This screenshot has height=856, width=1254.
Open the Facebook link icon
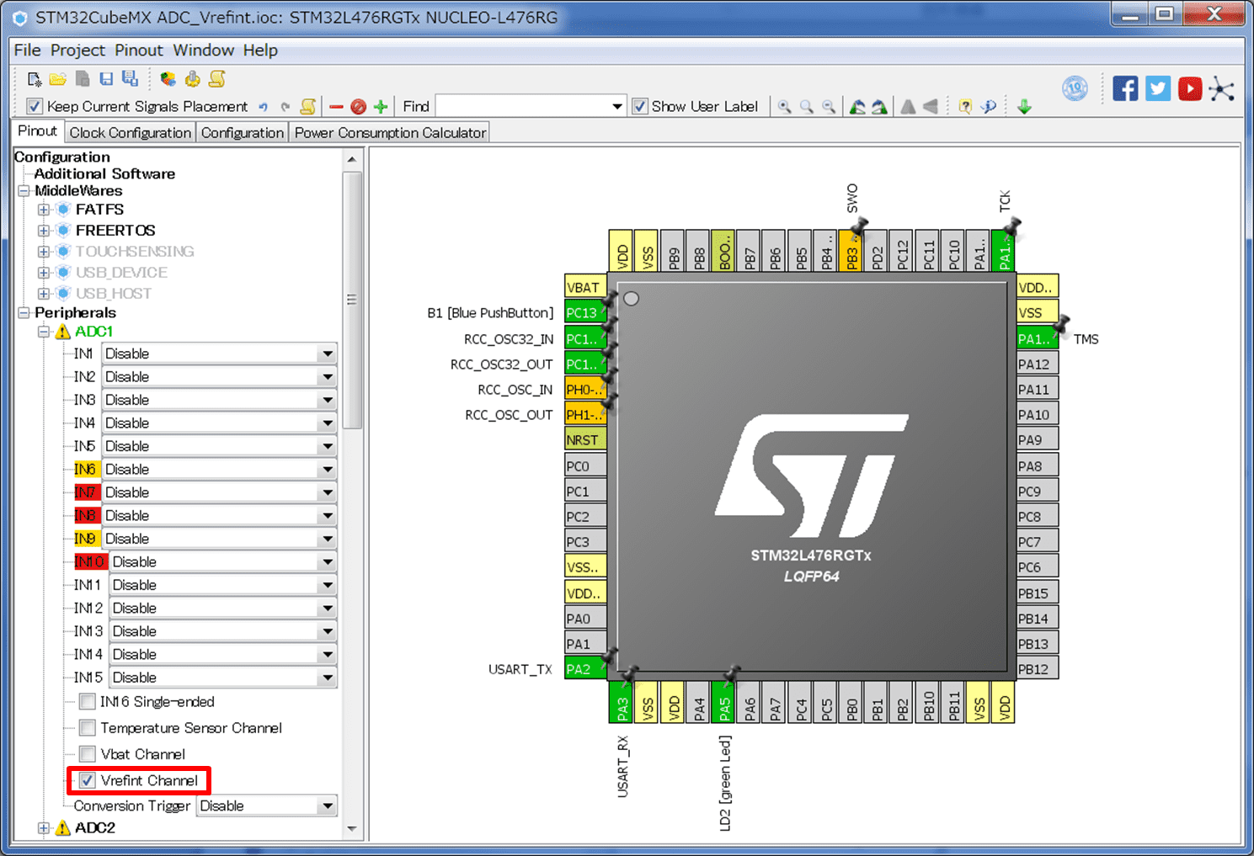1125,88
